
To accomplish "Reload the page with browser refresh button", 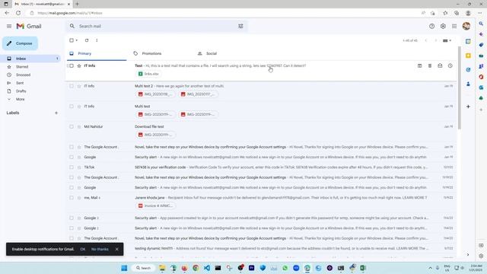I will click(18, 13).
